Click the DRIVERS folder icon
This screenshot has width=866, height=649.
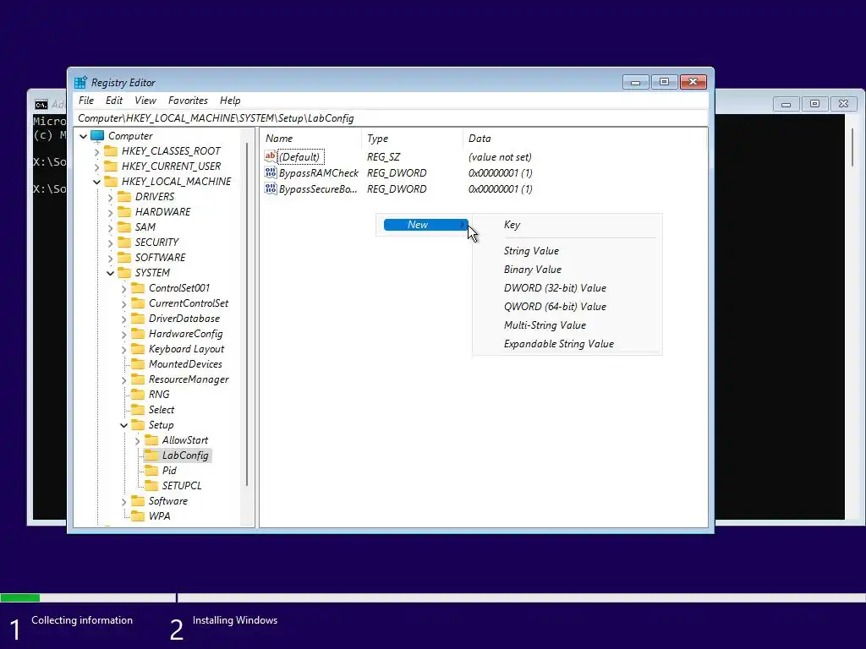125,196
